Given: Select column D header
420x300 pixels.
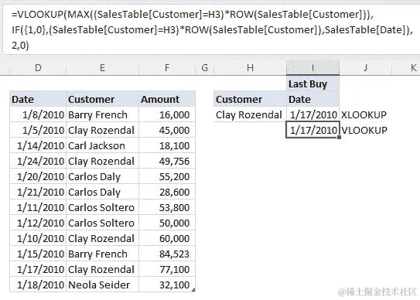Looking at the screenshot, I should (38, 68).
